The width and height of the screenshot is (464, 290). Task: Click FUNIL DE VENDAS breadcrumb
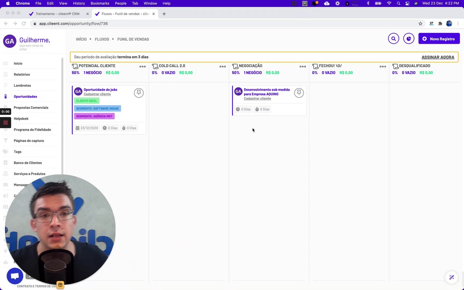click(133, 39)
